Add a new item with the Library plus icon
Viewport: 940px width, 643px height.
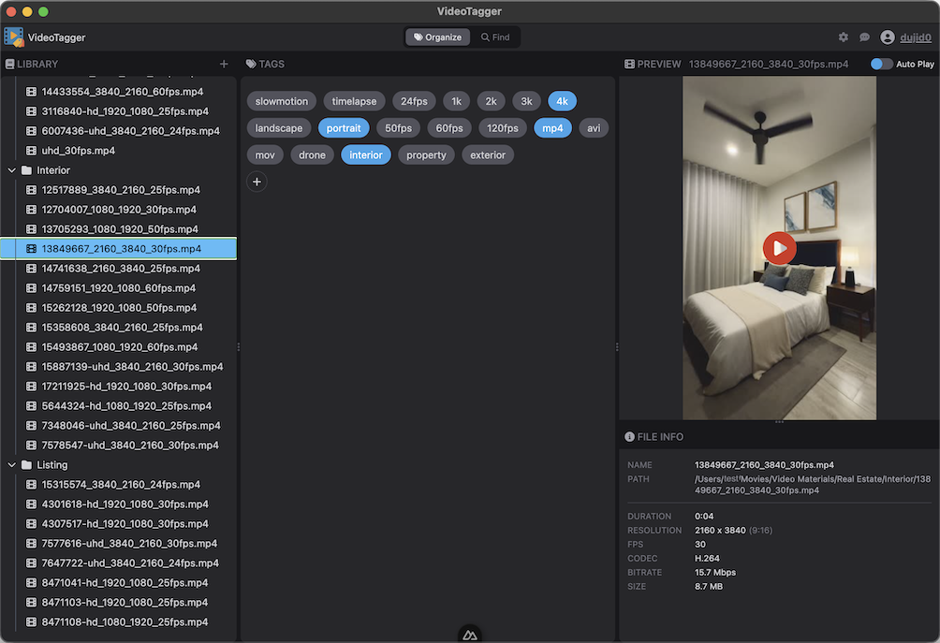tap(224, 64)
